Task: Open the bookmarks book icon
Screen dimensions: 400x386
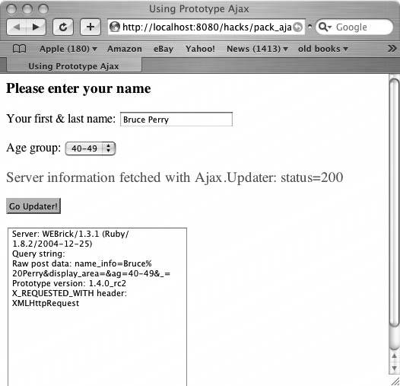Action: click(x=19, y=49)
